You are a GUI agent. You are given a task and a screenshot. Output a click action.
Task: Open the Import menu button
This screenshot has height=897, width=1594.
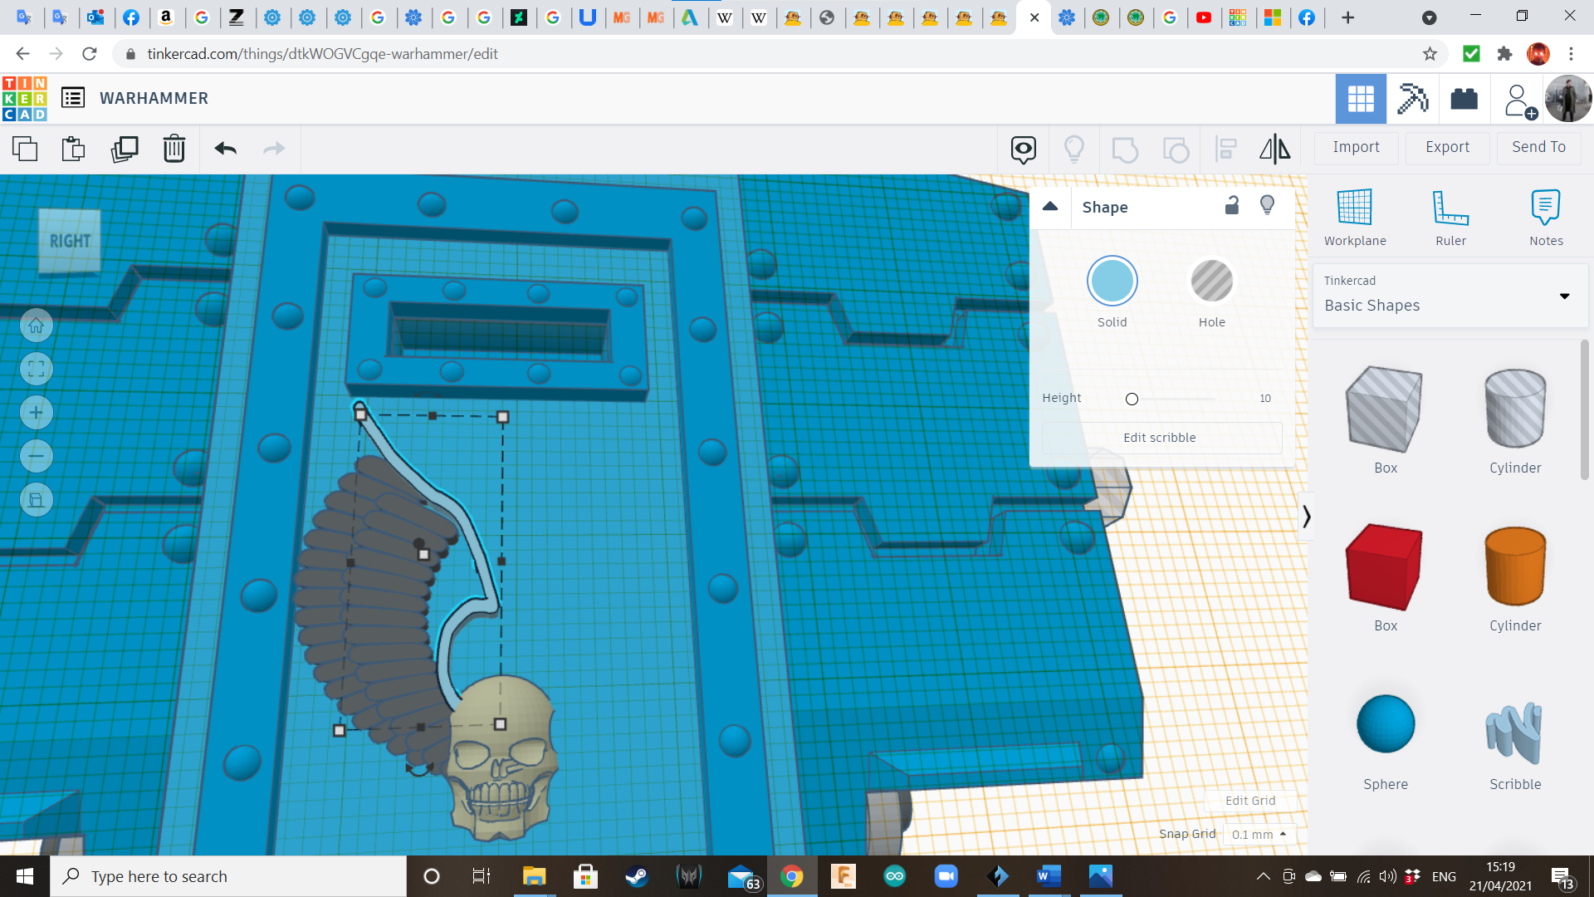[x=1356, y=147]
